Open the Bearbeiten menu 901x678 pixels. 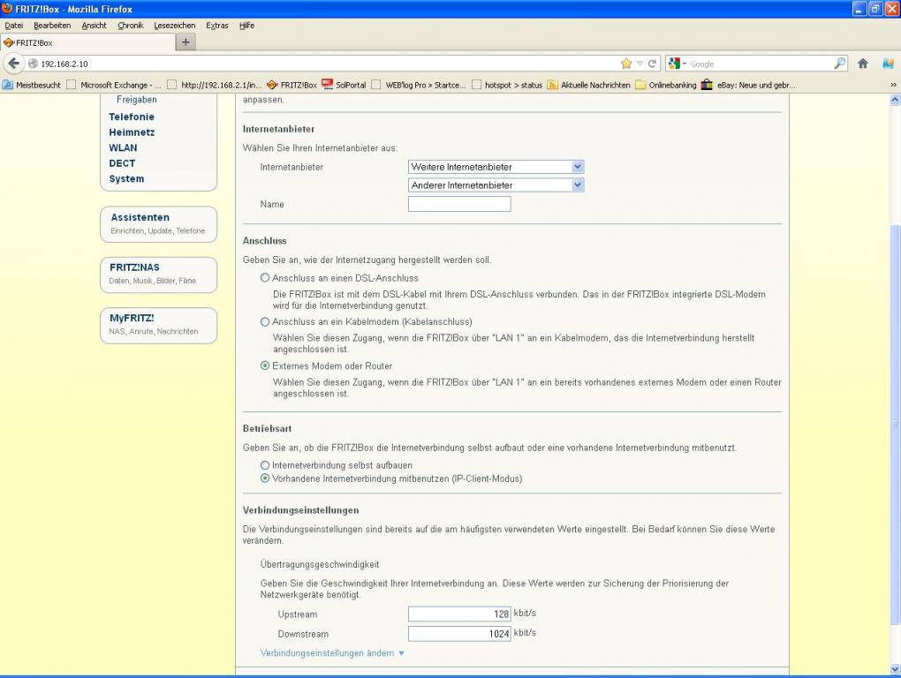click(x=52, y=26)
